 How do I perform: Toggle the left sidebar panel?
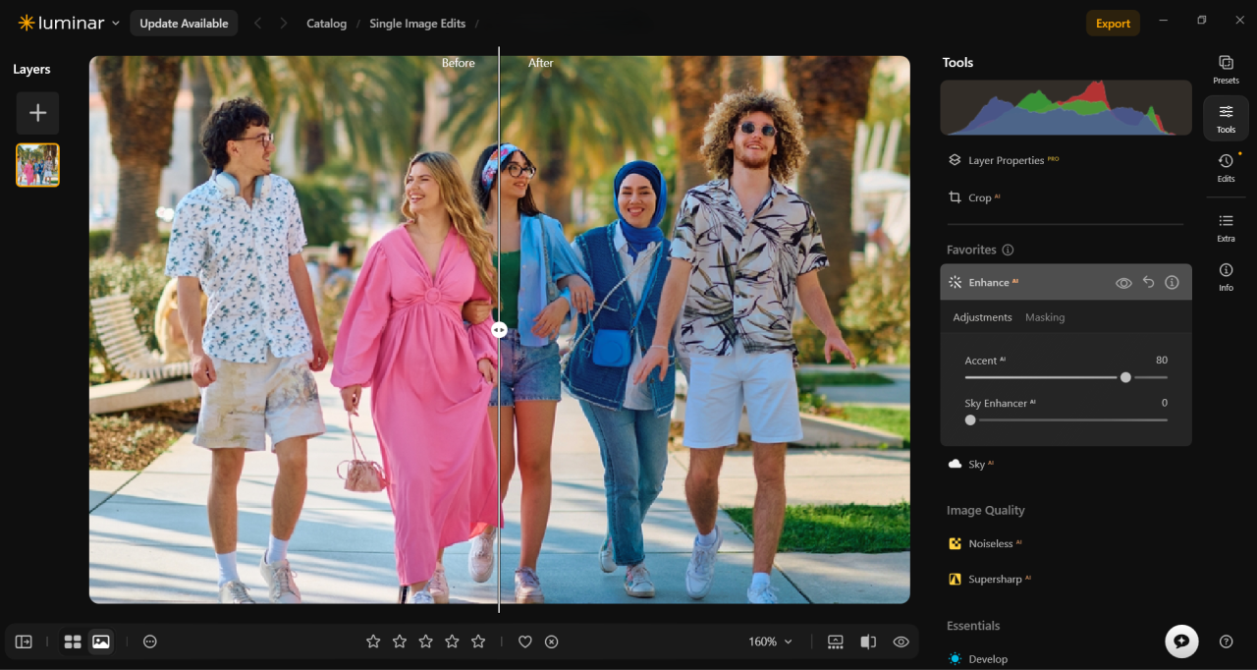(x=24, y=642)
